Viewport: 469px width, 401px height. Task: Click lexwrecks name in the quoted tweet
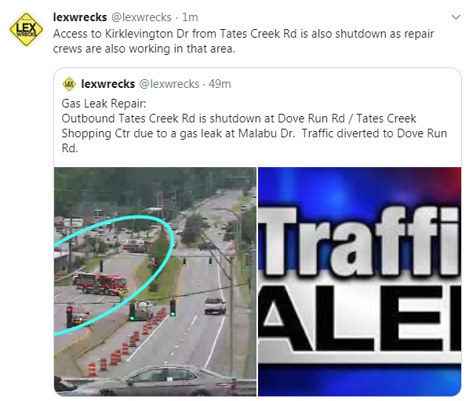108,84
